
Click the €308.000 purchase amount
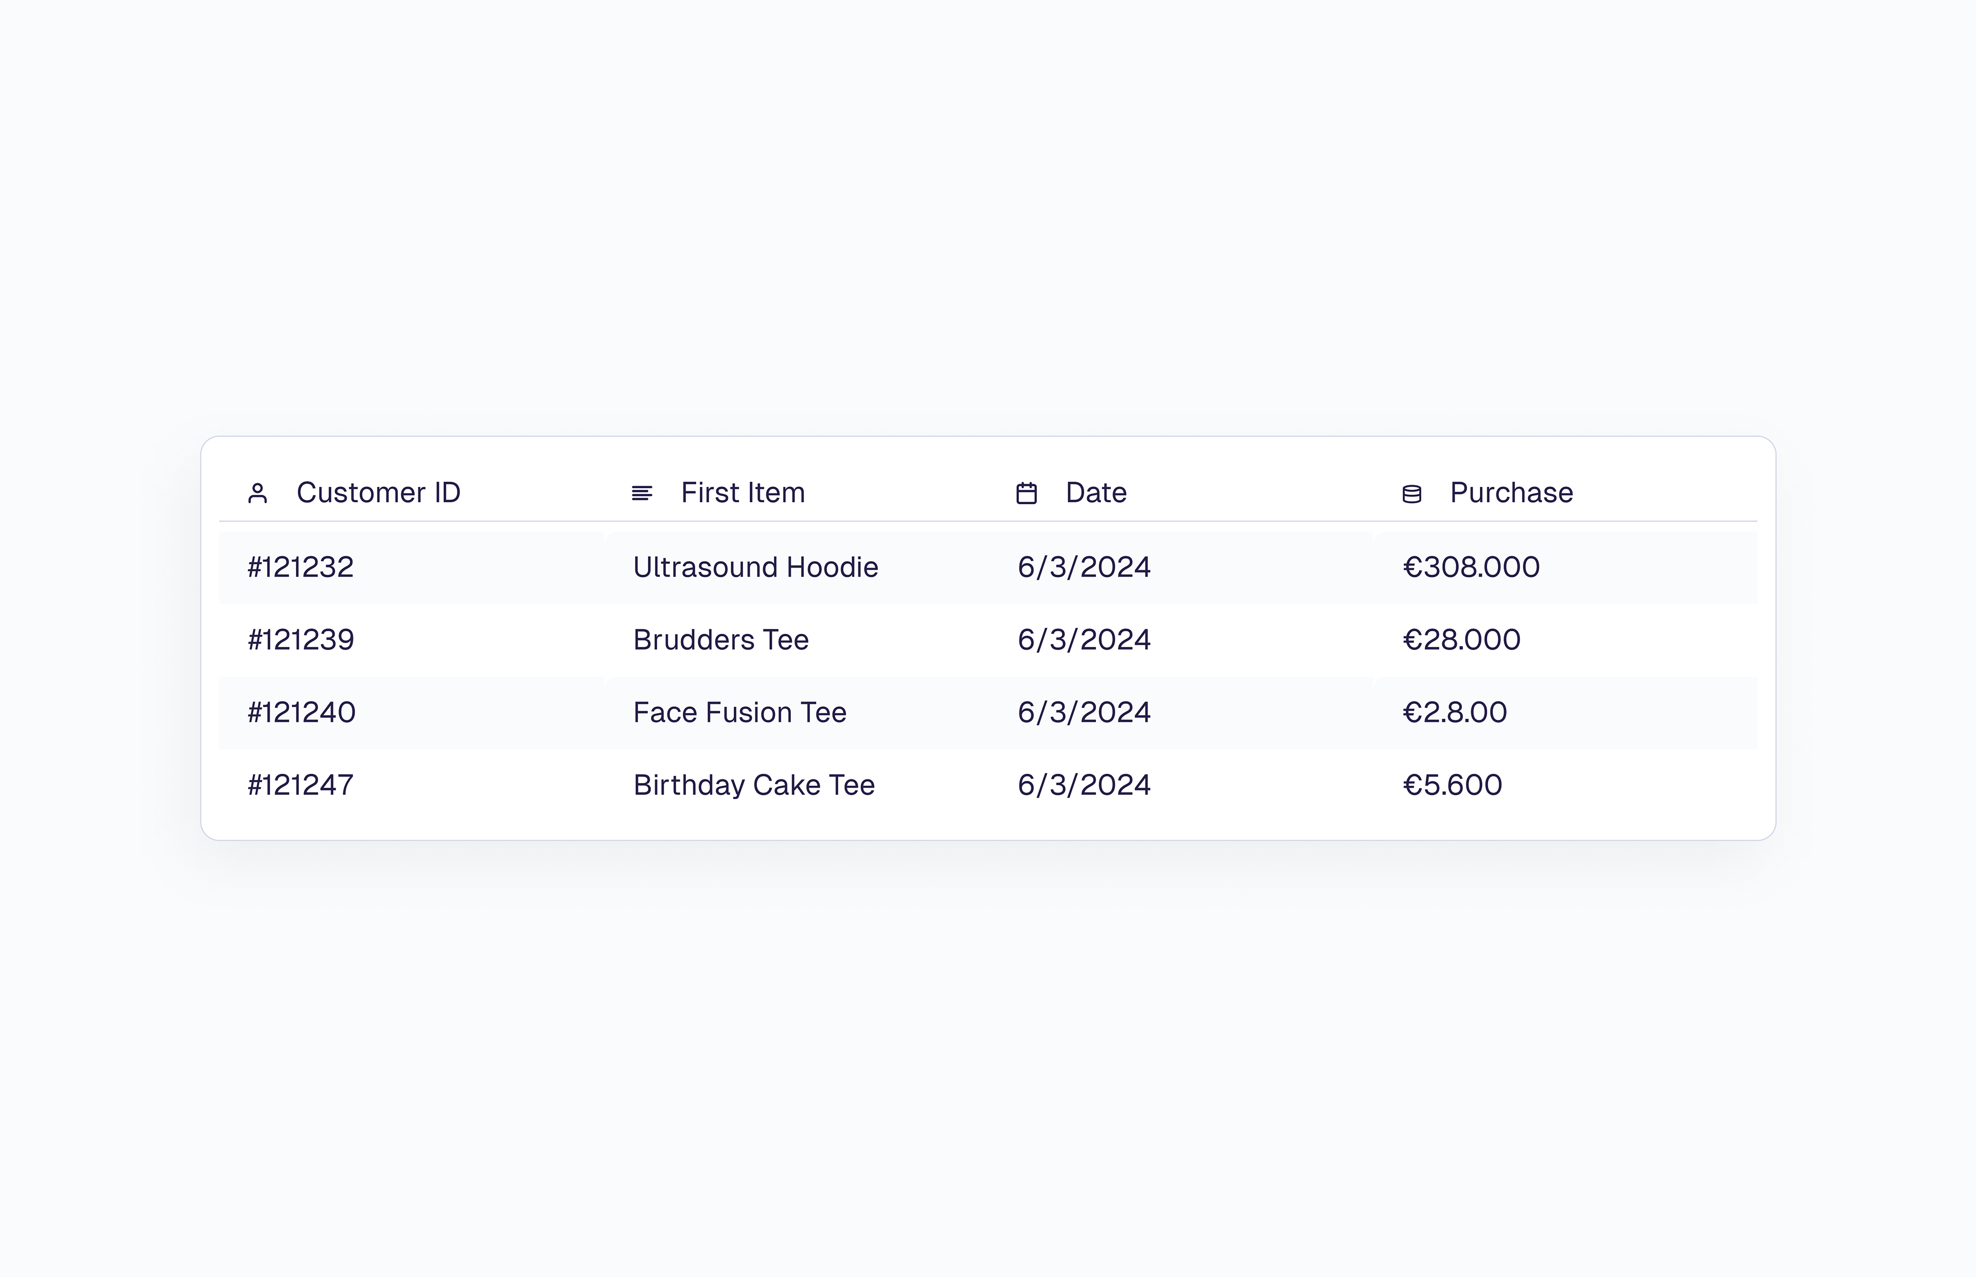(x=1471, y=567)
